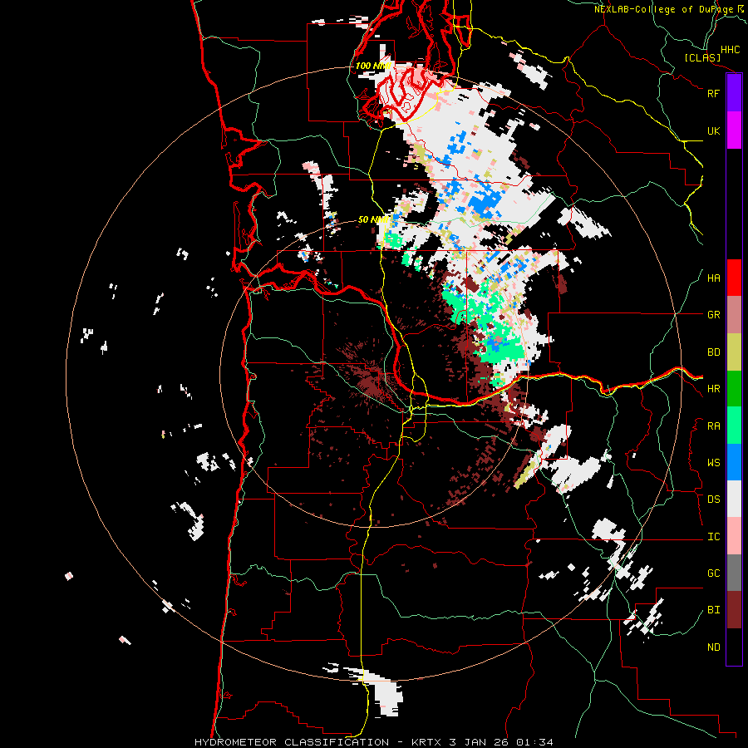This screenshot has width=748, height=748.
Task: Click the HYDROMETEOR CLASSIFICATION title text
Action: point(292,742)
